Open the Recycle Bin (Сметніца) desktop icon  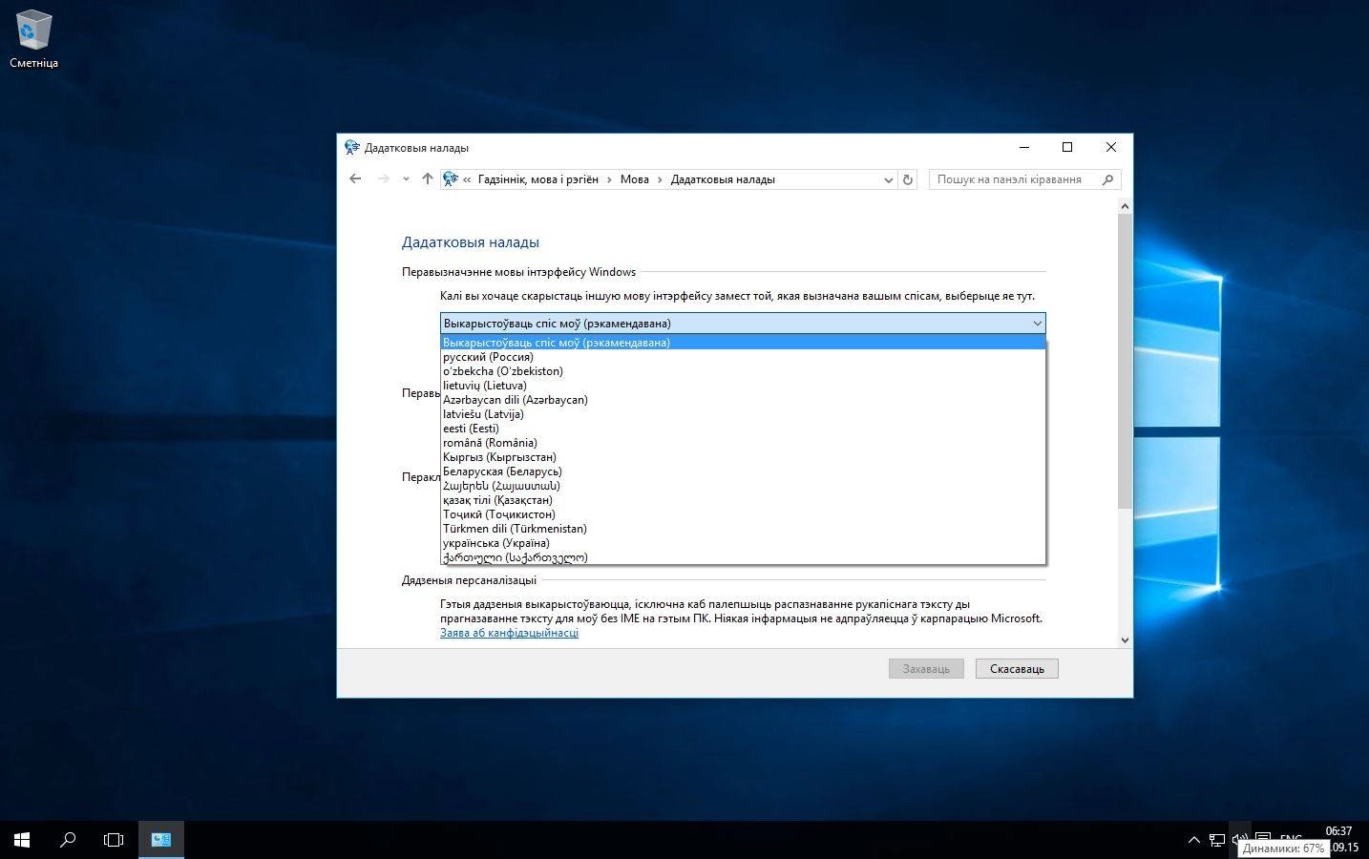click(33, 40)
